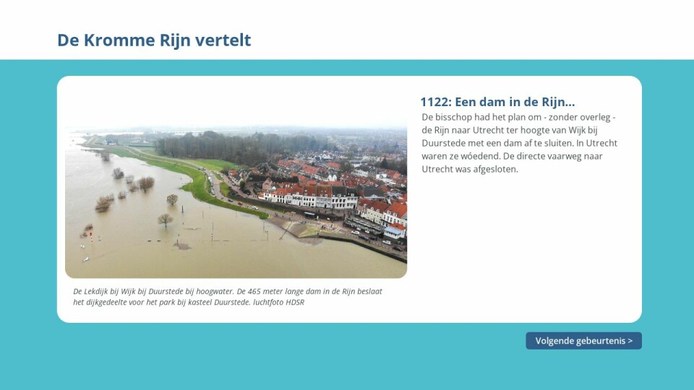Click the 'Volgende gebeurtenis >' button
The height and width of the screenshot is (390, 694).
coord(583,341)
